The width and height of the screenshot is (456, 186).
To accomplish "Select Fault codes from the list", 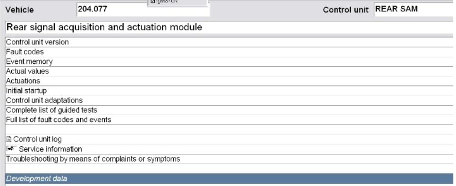I will [229, 52].
